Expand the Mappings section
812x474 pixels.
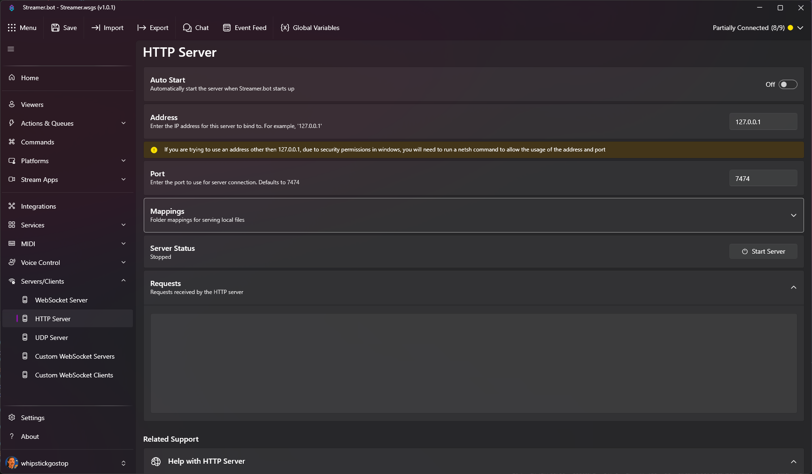click(793, 215)
